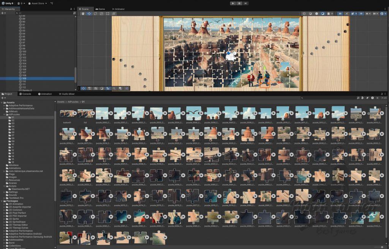Click the globe draw mode icon in Scene toolbar
Viewport: 389px width, 249px height.
304,14
